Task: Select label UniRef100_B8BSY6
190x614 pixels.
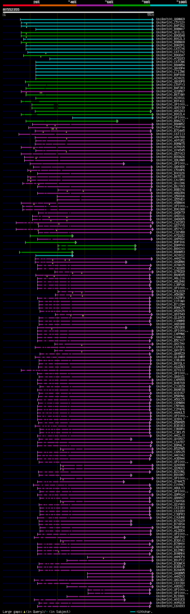Action: click(170, 190)
